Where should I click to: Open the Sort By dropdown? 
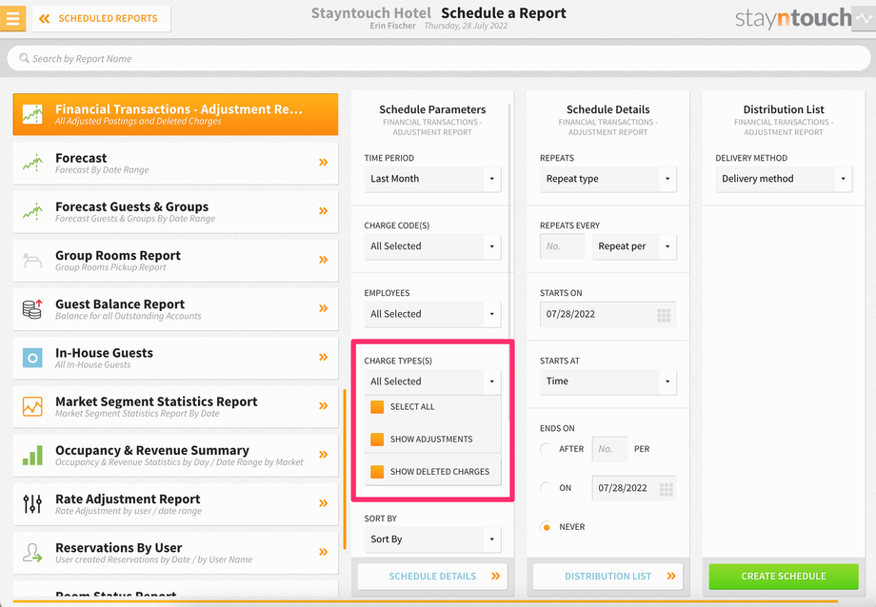432,539
